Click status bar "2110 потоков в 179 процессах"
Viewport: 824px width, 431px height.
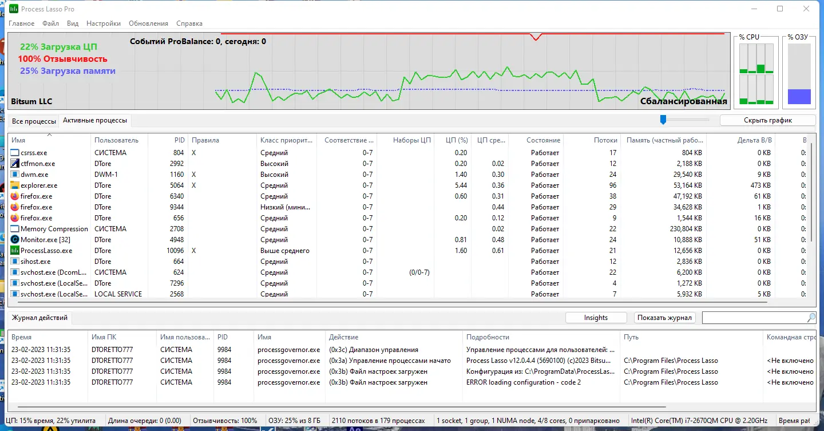coord(378,421)
